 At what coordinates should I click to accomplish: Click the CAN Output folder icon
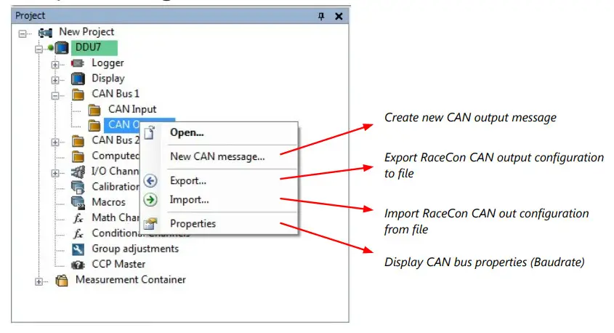[94, 125]
